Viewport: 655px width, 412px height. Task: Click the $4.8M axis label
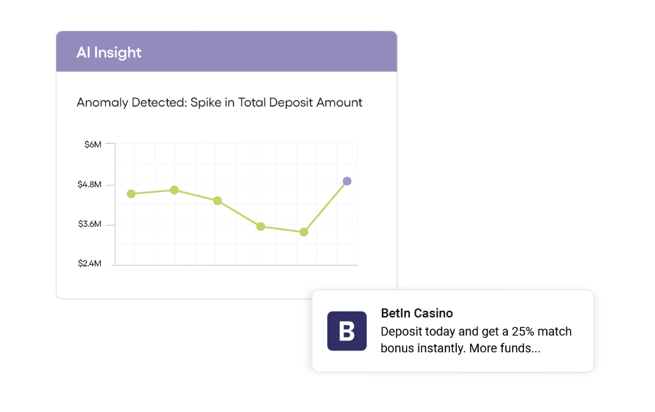(89, 185)
